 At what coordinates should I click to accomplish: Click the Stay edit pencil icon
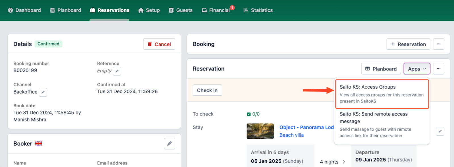coord(440,131)
